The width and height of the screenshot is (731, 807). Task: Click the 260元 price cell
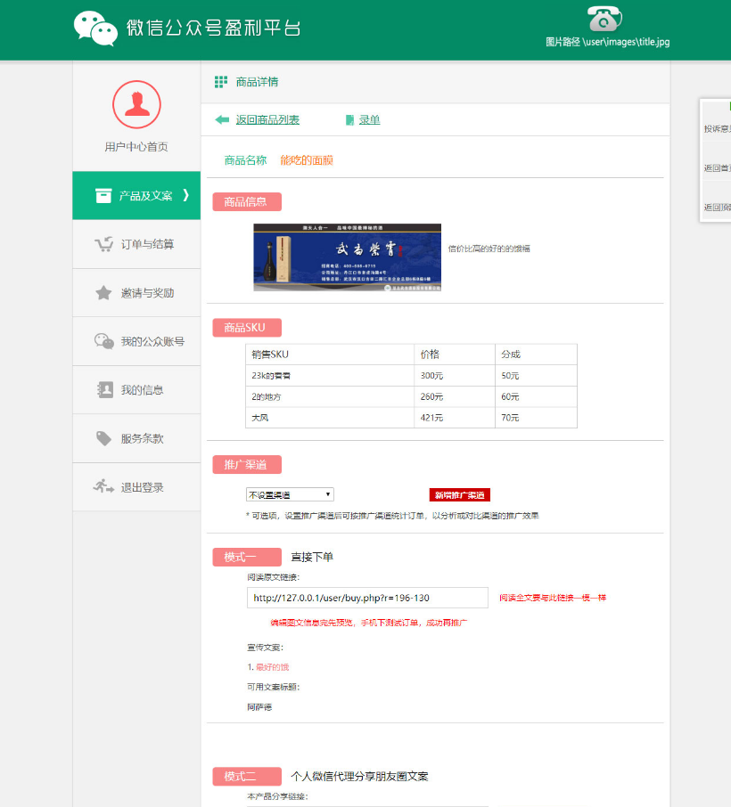(455, 396)
